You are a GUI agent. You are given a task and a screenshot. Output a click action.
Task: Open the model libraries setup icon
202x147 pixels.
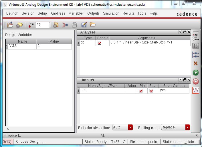click(56, 25)
